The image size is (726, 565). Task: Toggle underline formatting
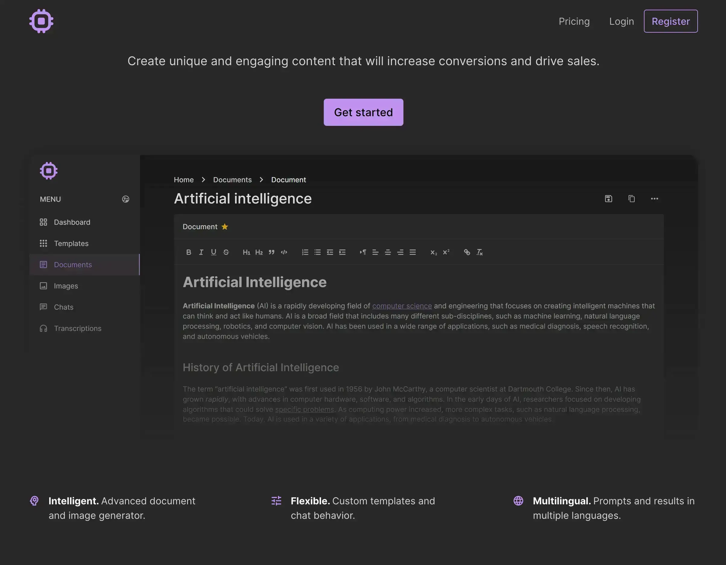pos(213,252)
